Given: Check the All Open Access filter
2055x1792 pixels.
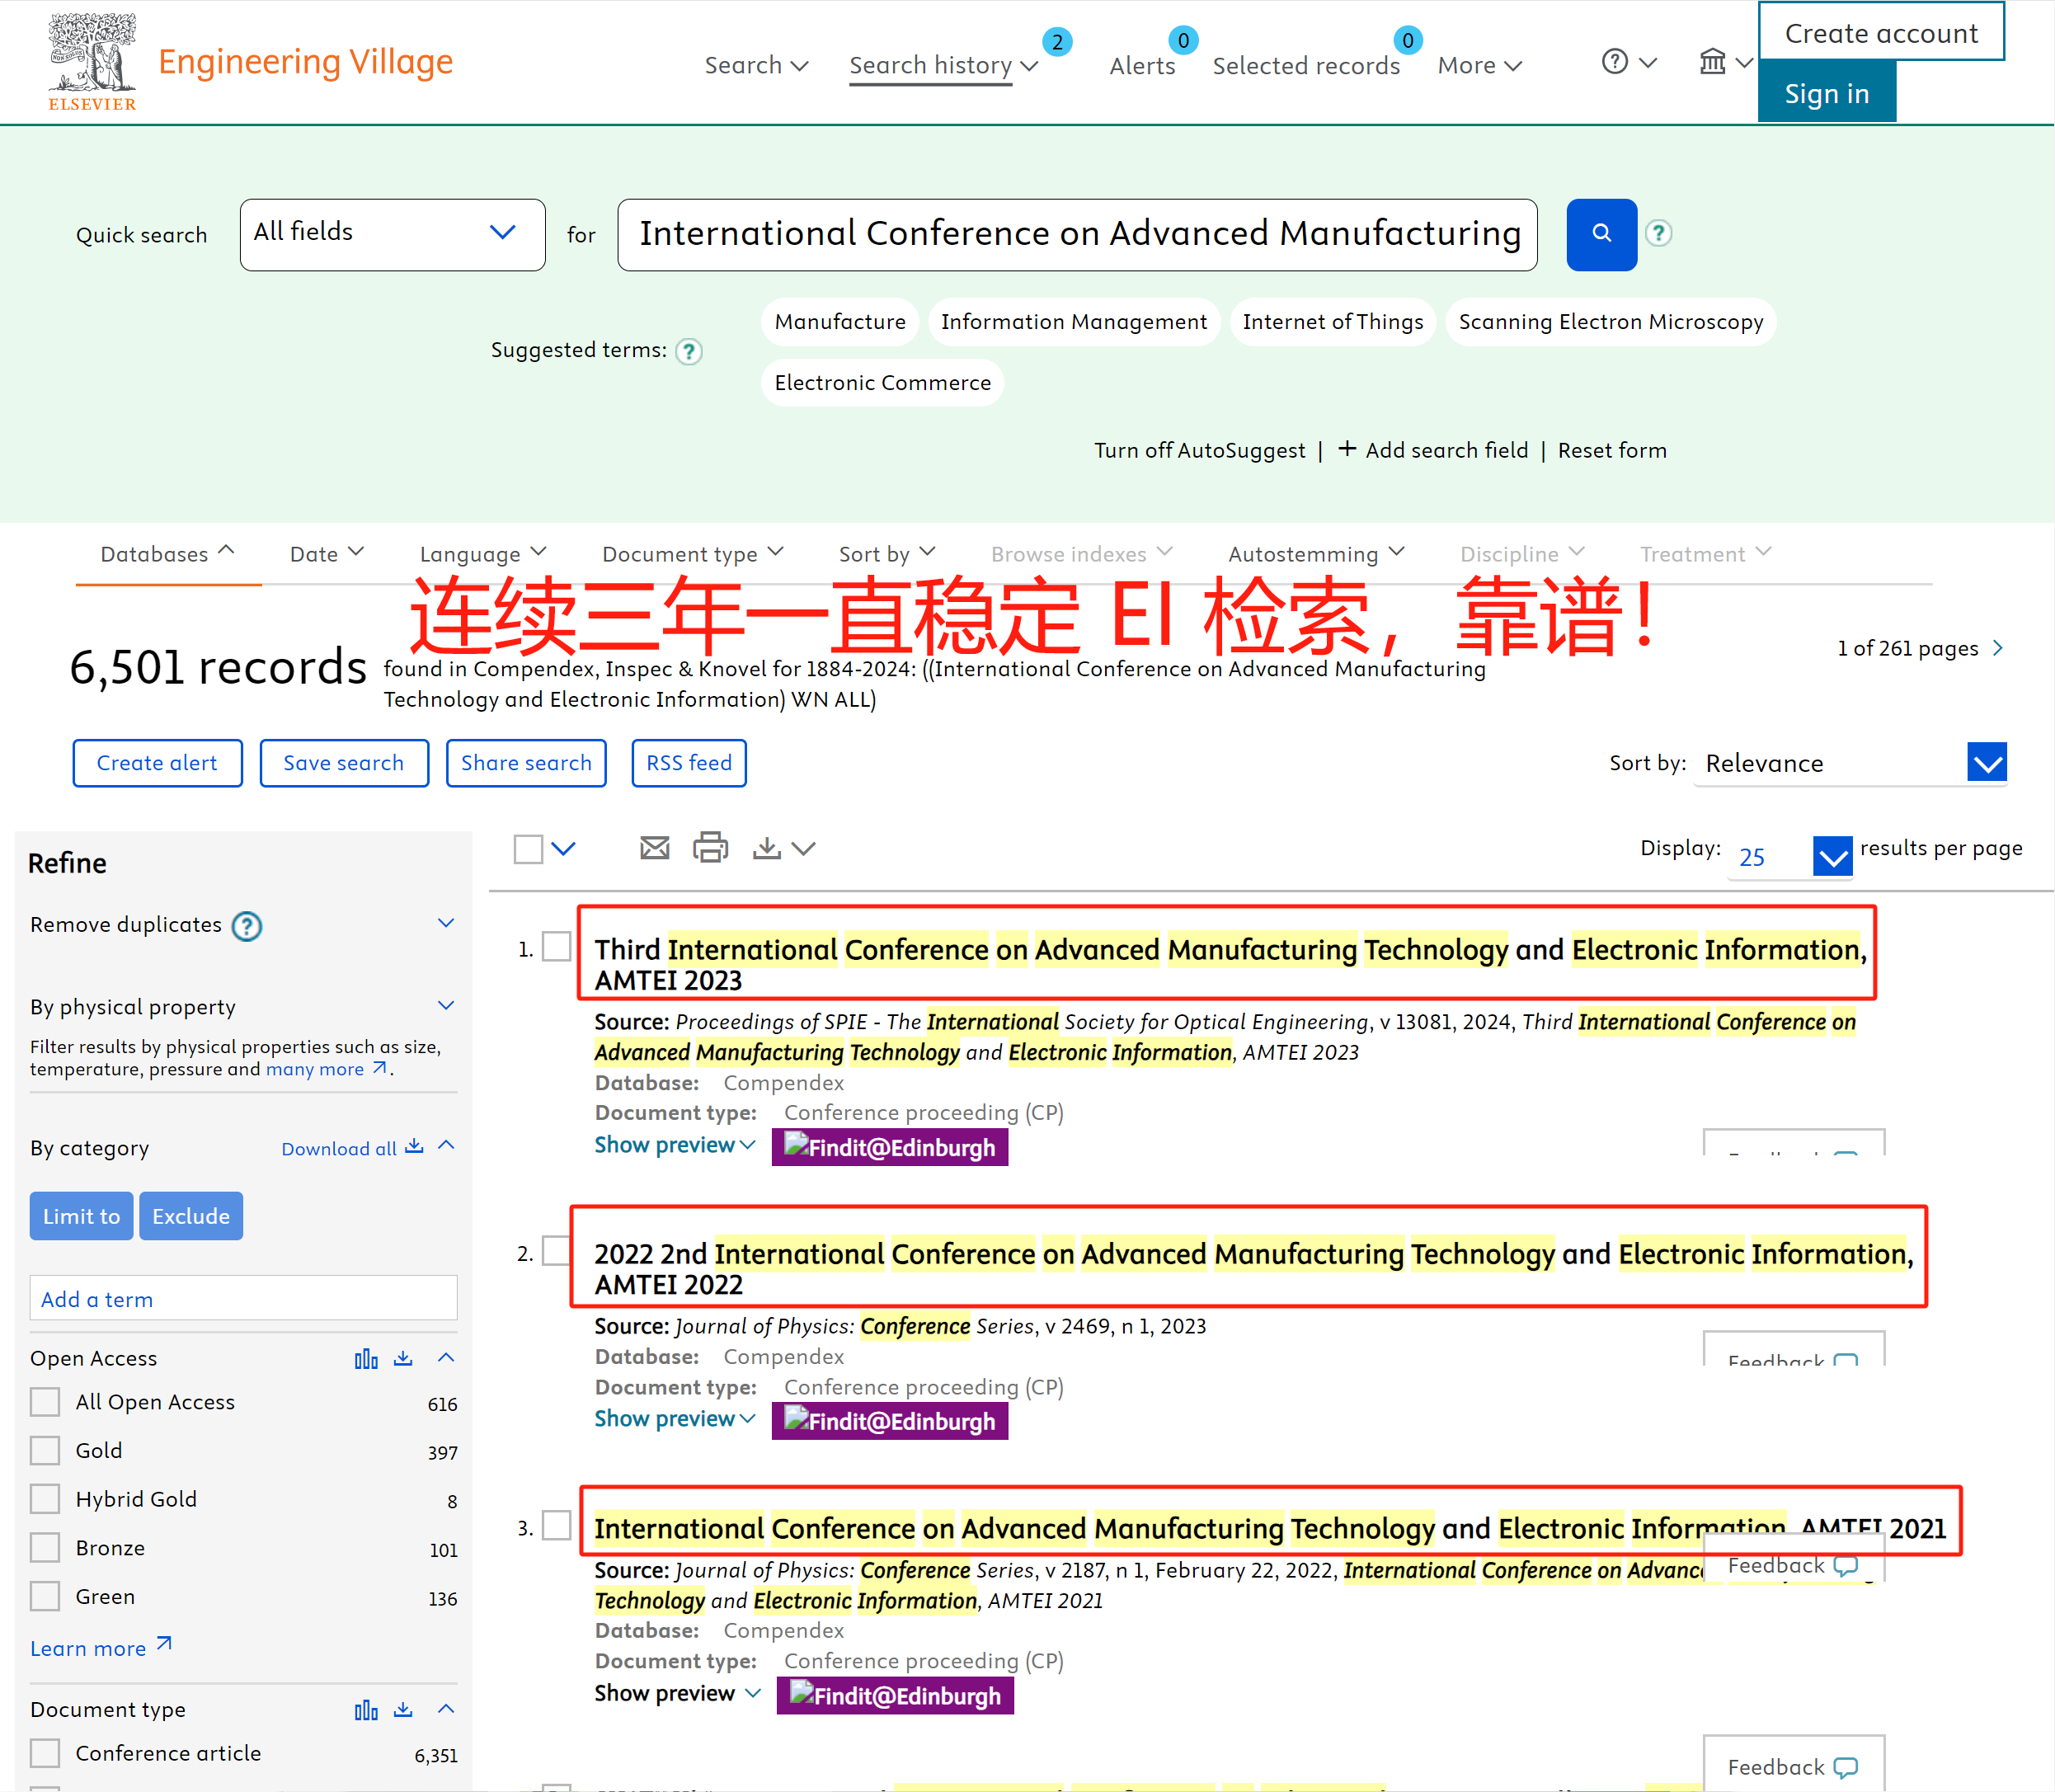Looking at the screenshot, I should click(x=45, y=1402).
